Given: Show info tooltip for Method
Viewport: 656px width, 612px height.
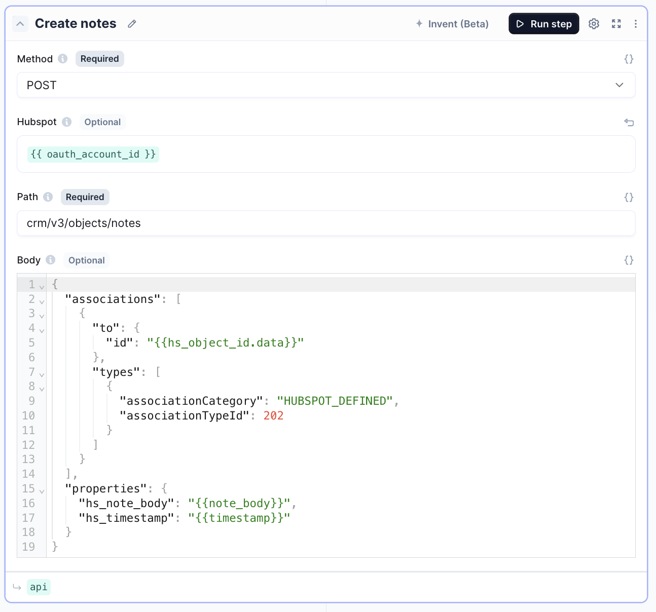Looking at the screenshot, I should click(x=63, y=59).
